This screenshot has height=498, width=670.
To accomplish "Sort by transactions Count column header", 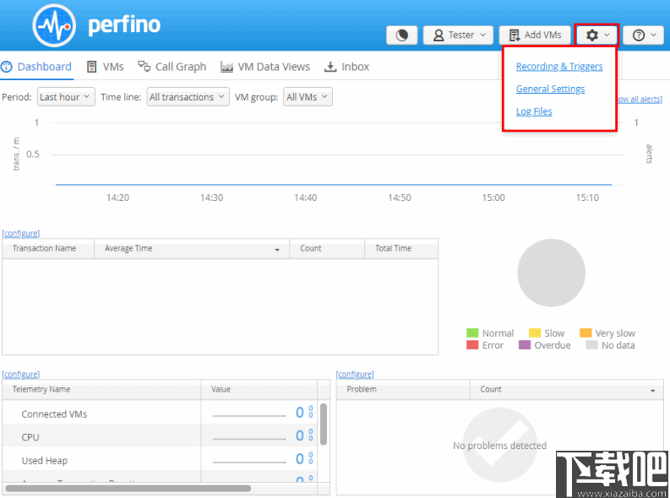I will [327, 248].
